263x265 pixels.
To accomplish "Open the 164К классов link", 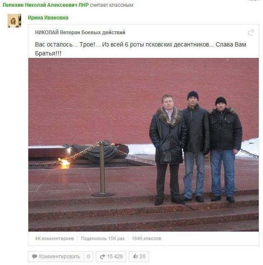I will (x=146, y=238).
